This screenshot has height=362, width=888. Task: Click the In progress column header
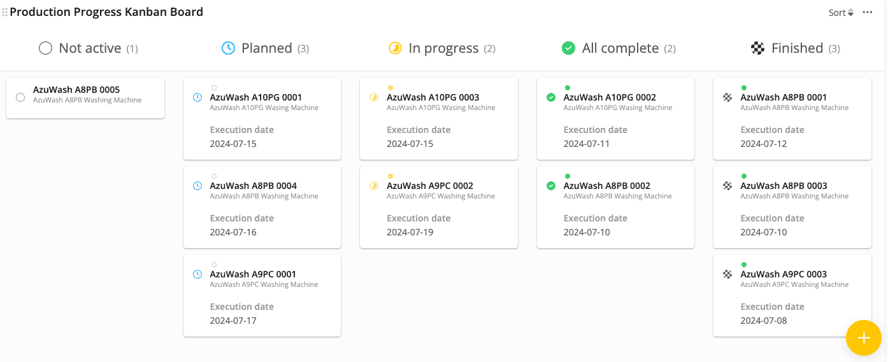click(442, 48)
